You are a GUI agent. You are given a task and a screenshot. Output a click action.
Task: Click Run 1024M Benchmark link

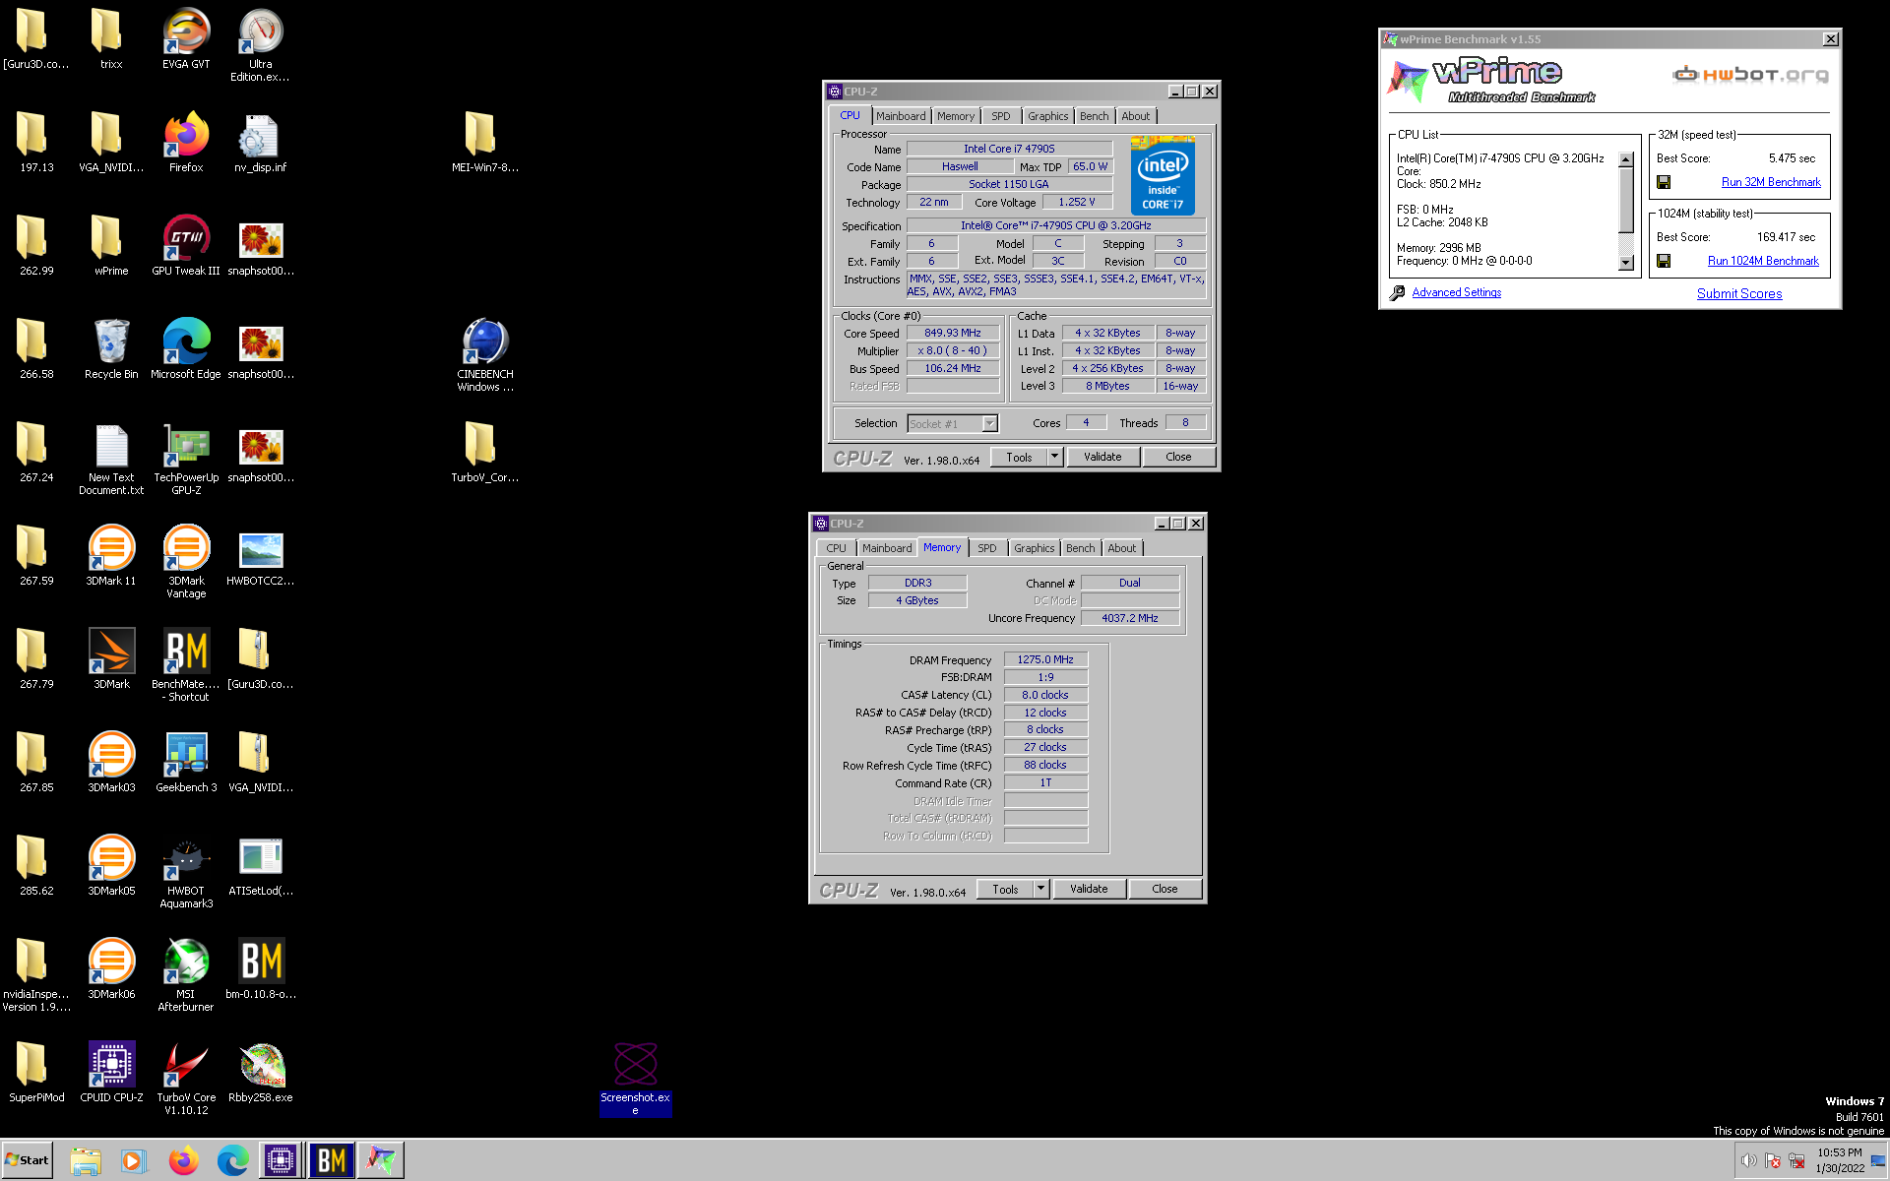[x=1763, y=261]
